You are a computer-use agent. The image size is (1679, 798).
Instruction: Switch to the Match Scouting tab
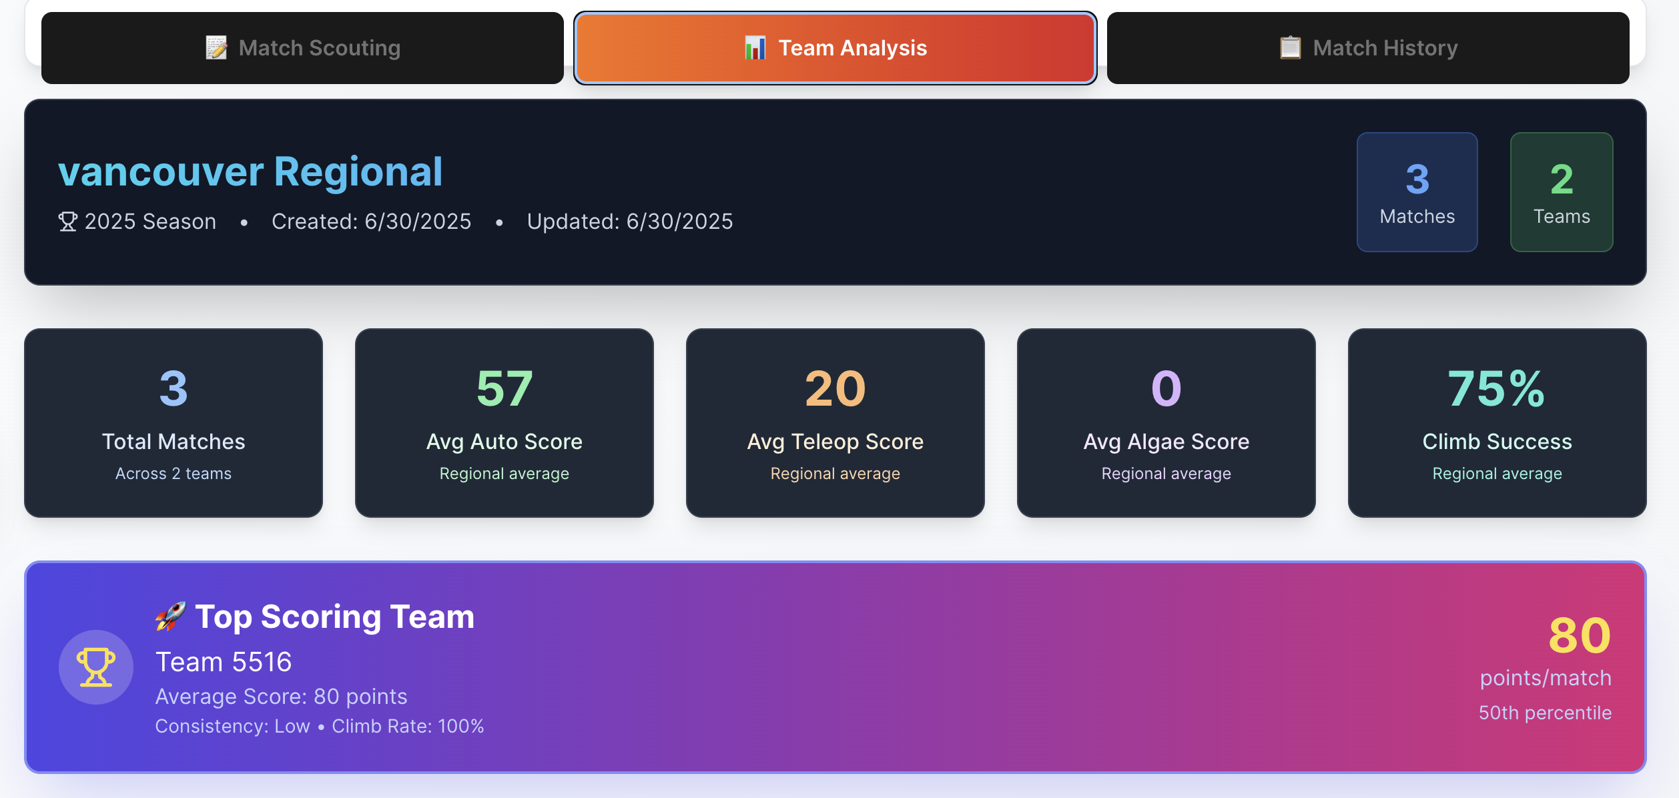point(302,48)
